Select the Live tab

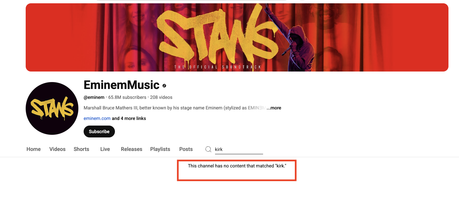click(x=105, y=149)
